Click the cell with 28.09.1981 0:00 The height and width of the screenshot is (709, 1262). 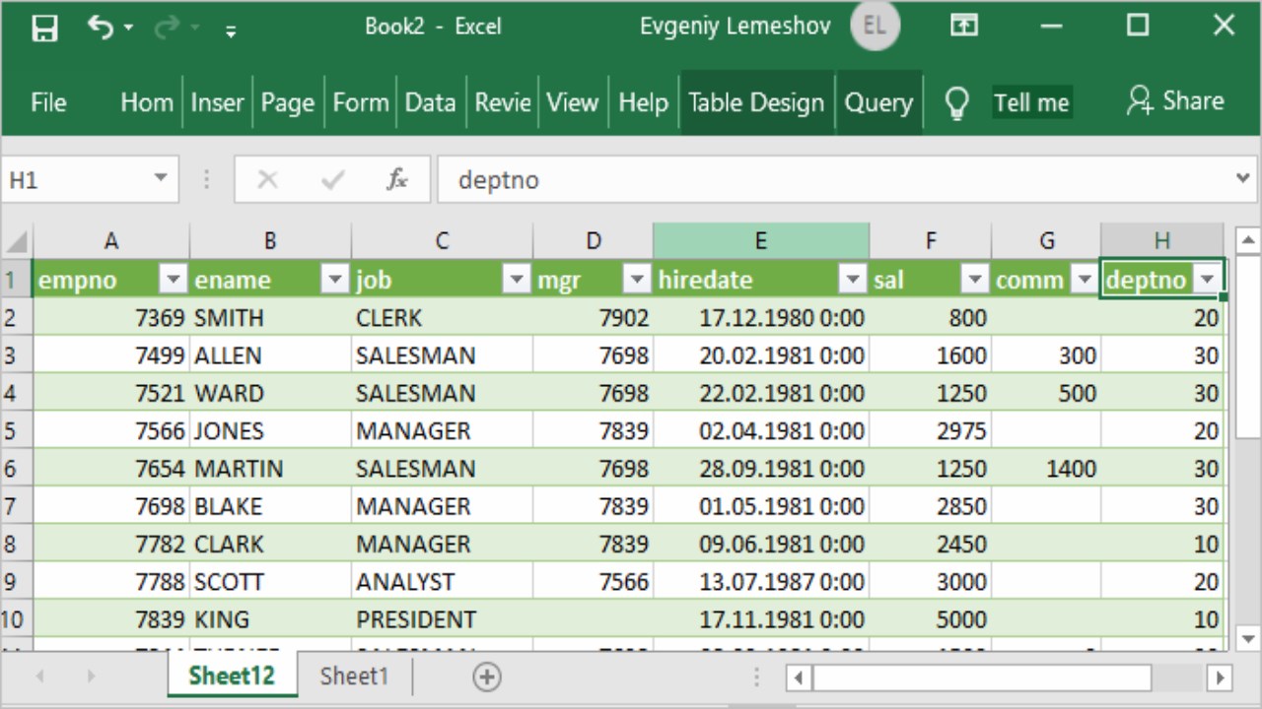click(x=761, y=469)
